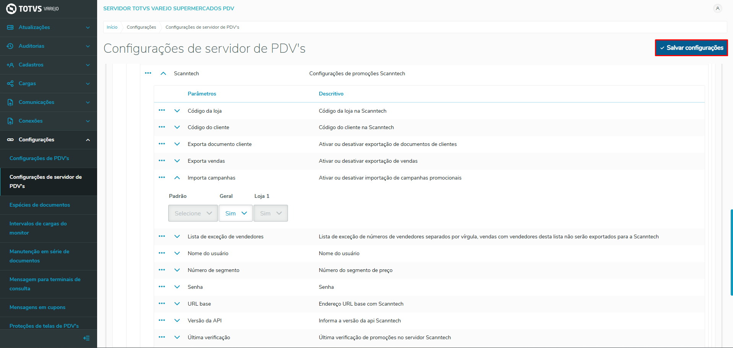Open Mensagem para terminais de consulta
Viewport: 733px width, 348px height.
(49, 284)
